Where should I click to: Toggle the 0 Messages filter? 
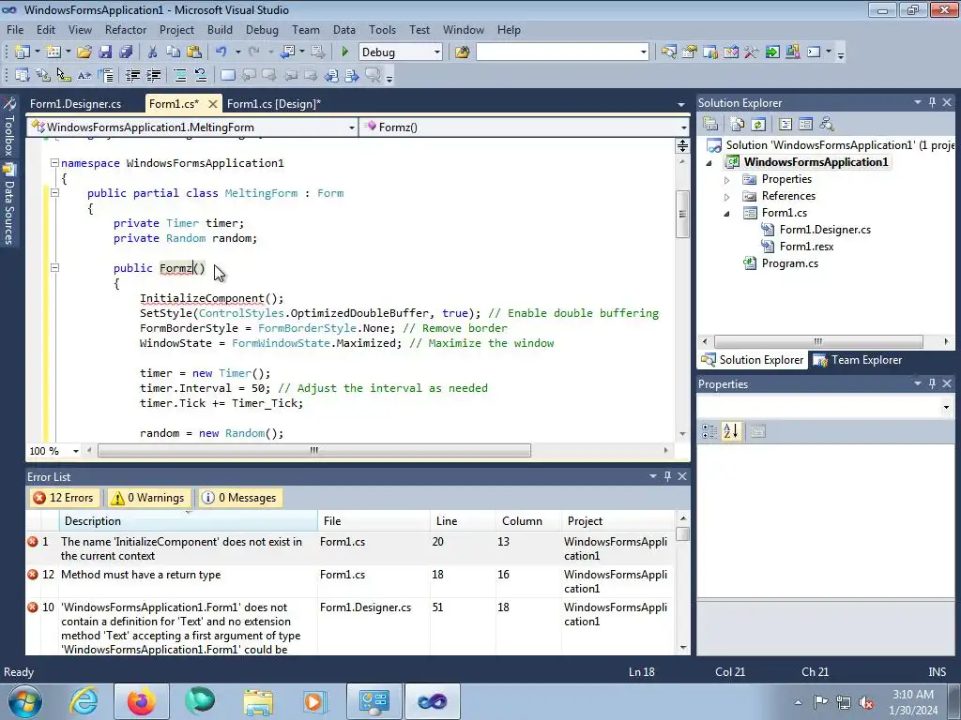point(239,498)
